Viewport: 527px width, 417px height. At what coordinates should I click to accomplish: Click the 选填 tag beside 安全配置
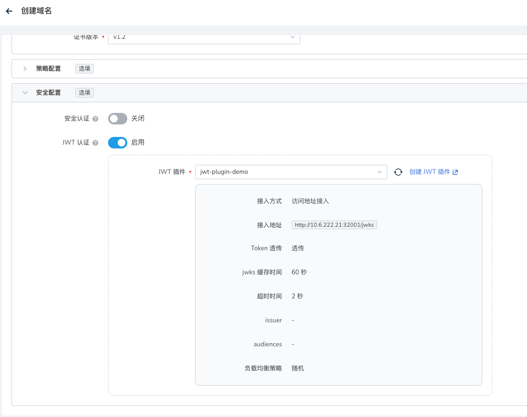click(85, 93)
